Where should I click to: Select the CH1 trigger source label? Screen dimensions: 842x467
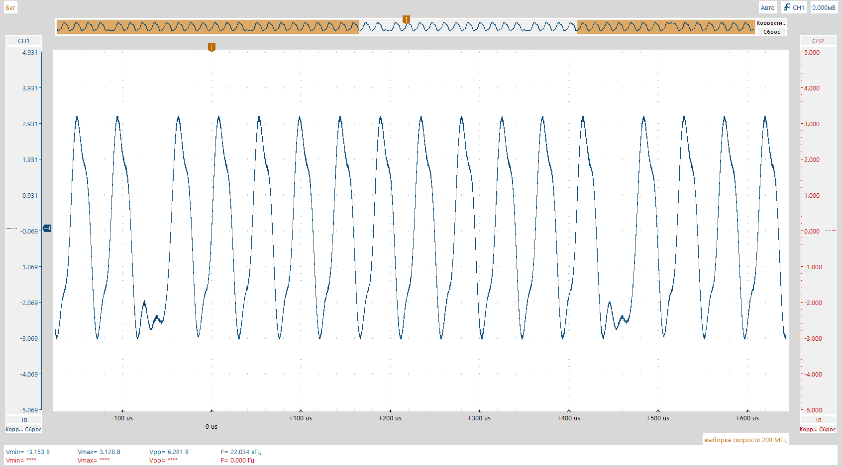(x=798, y=7)
